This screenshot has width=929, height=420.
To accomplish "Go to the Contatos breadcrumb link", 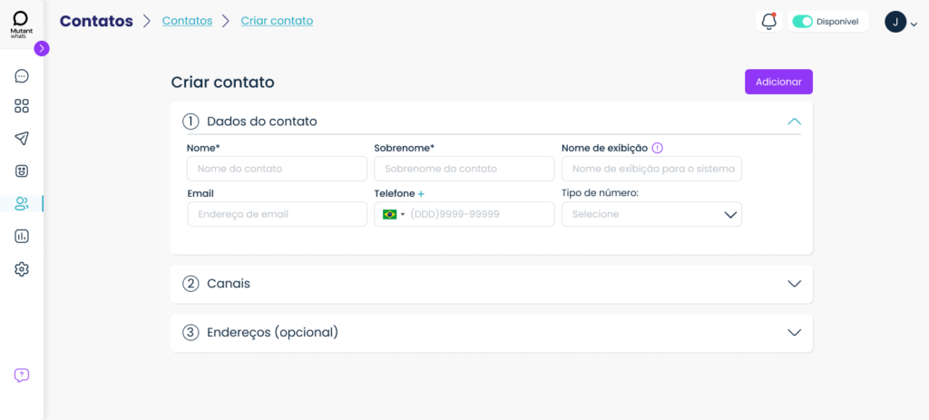I will click(187, 21).
